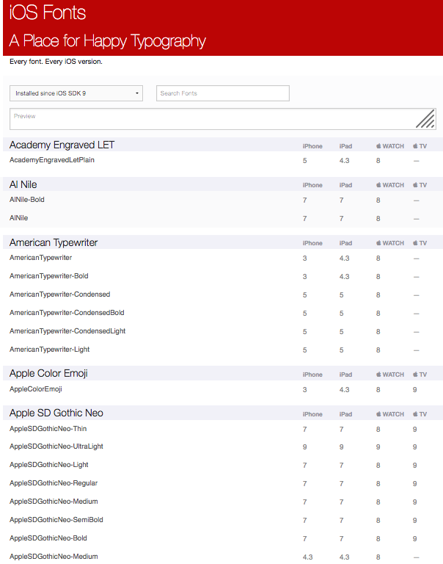Pick the AmericanTypewriter-Condensed font name
443x564 pixels.
[59, 294]
